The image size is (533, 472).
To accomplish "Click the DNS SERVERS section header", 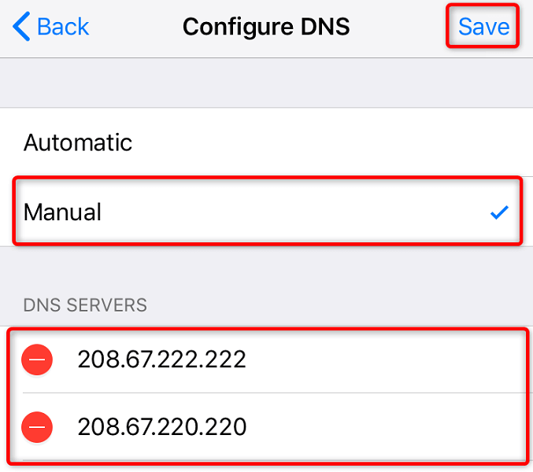I will [85, 304].
